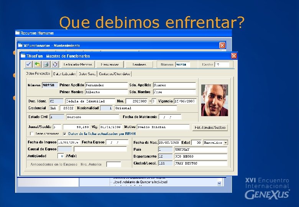Click the Vigencia date field
This screenshot has height=207, width=299.
[185, 101]
